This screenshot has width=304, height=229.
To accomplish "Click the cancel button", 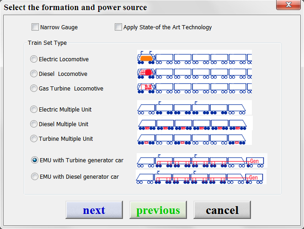I will click(x=222, y=210).
